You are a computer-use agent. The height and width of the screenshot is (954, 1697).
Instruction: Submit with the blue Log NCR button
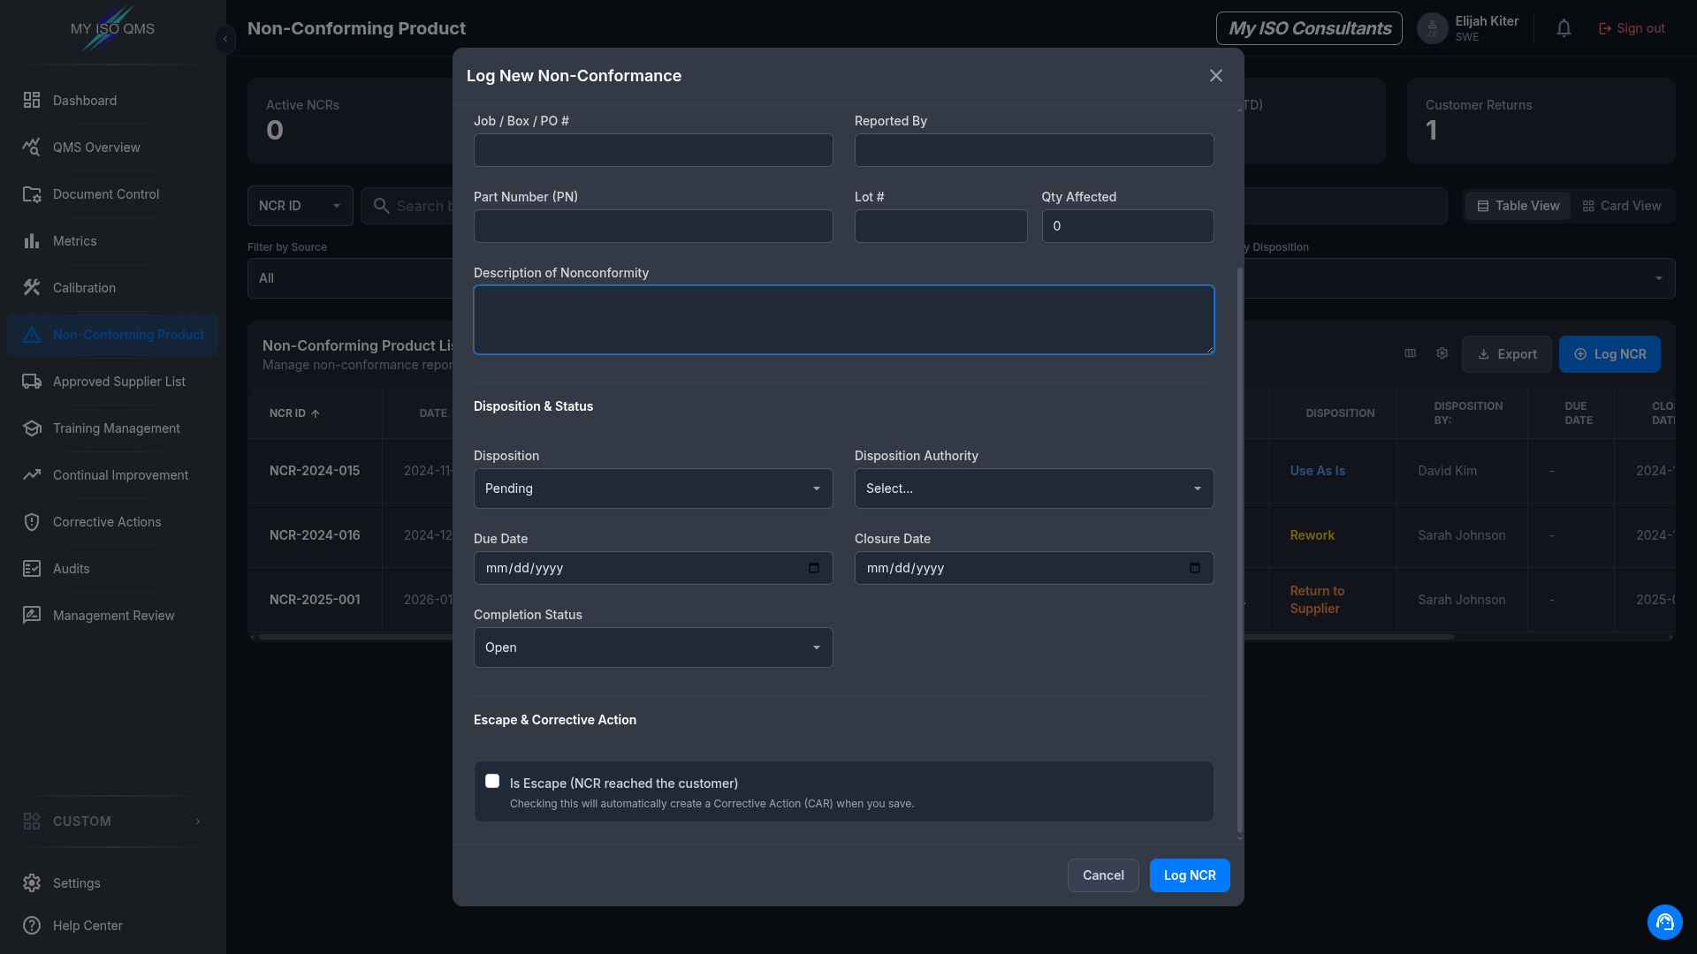pyautogui.click(x=1190, y=875)
